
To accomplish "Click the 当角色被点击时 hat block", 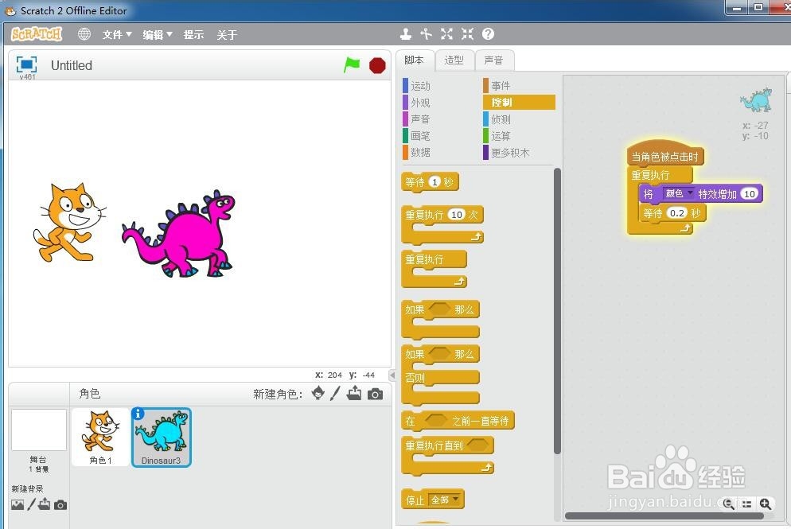I will point(665,155).
